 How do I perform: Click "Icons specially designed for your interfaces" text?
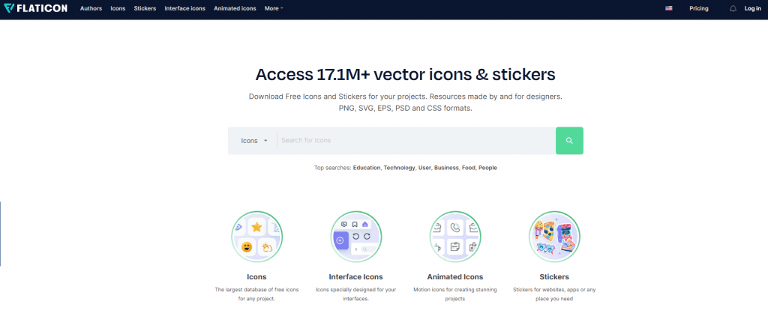pyautogui.click(x=356, y=294)
